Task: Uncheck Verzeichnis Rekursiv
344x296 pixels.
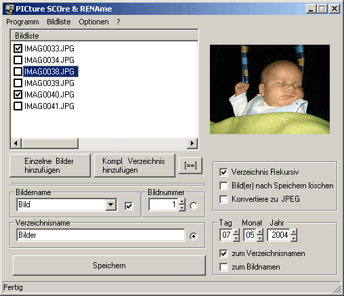Action: tap(223, 172)
